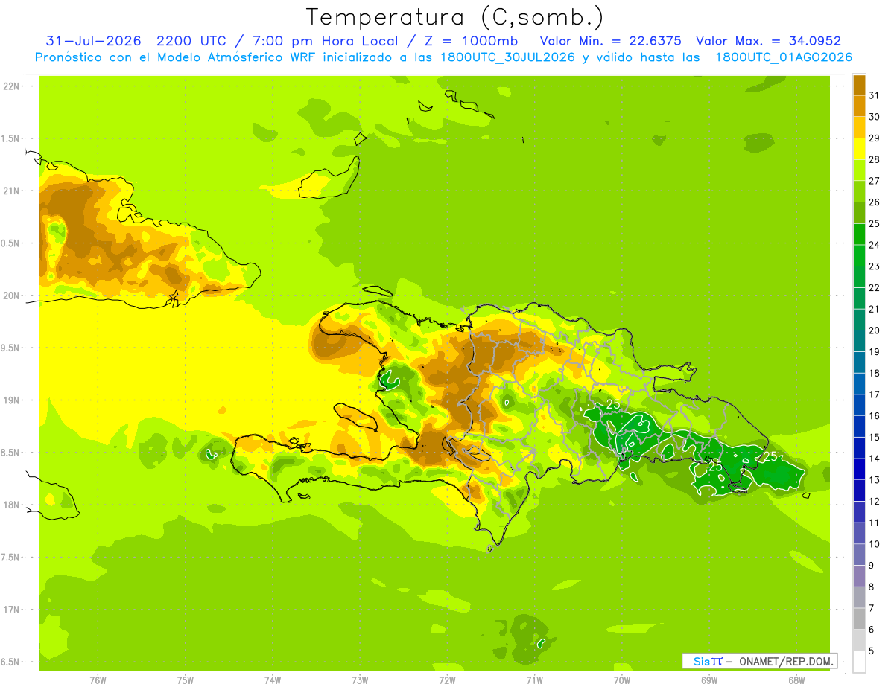Select "Valor Min. = 22.6375" text

[610, 41]
